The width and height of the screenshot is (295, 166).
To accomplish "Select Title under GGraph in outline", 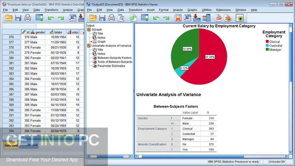I will click(x=100, y=34).
